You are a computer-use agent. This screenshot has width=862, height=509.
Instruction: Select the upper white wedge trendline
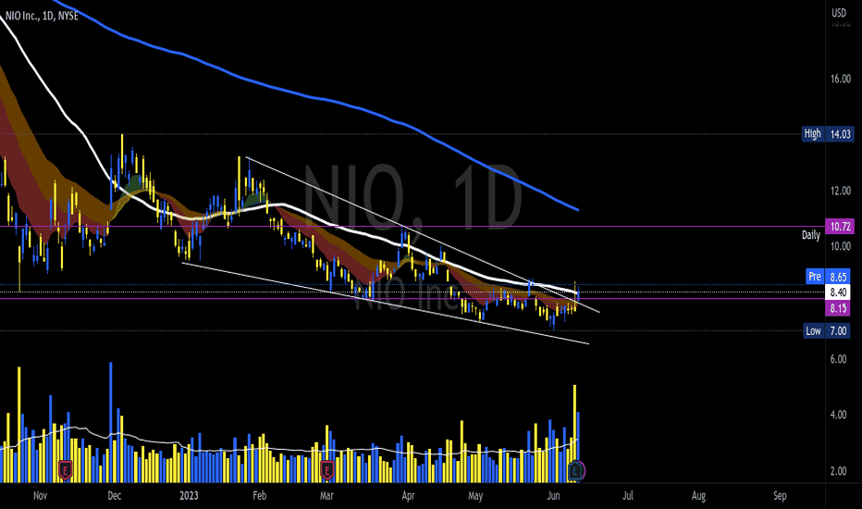424,235
